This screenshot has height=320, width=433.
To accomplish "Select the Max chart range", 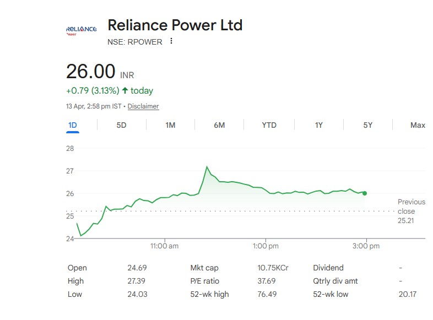I will pos(418,125).
